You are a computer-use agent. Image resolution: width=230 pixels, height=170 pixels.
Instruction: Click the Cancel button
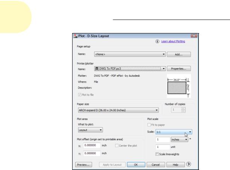pyautogui.click(x=156, y=165)
